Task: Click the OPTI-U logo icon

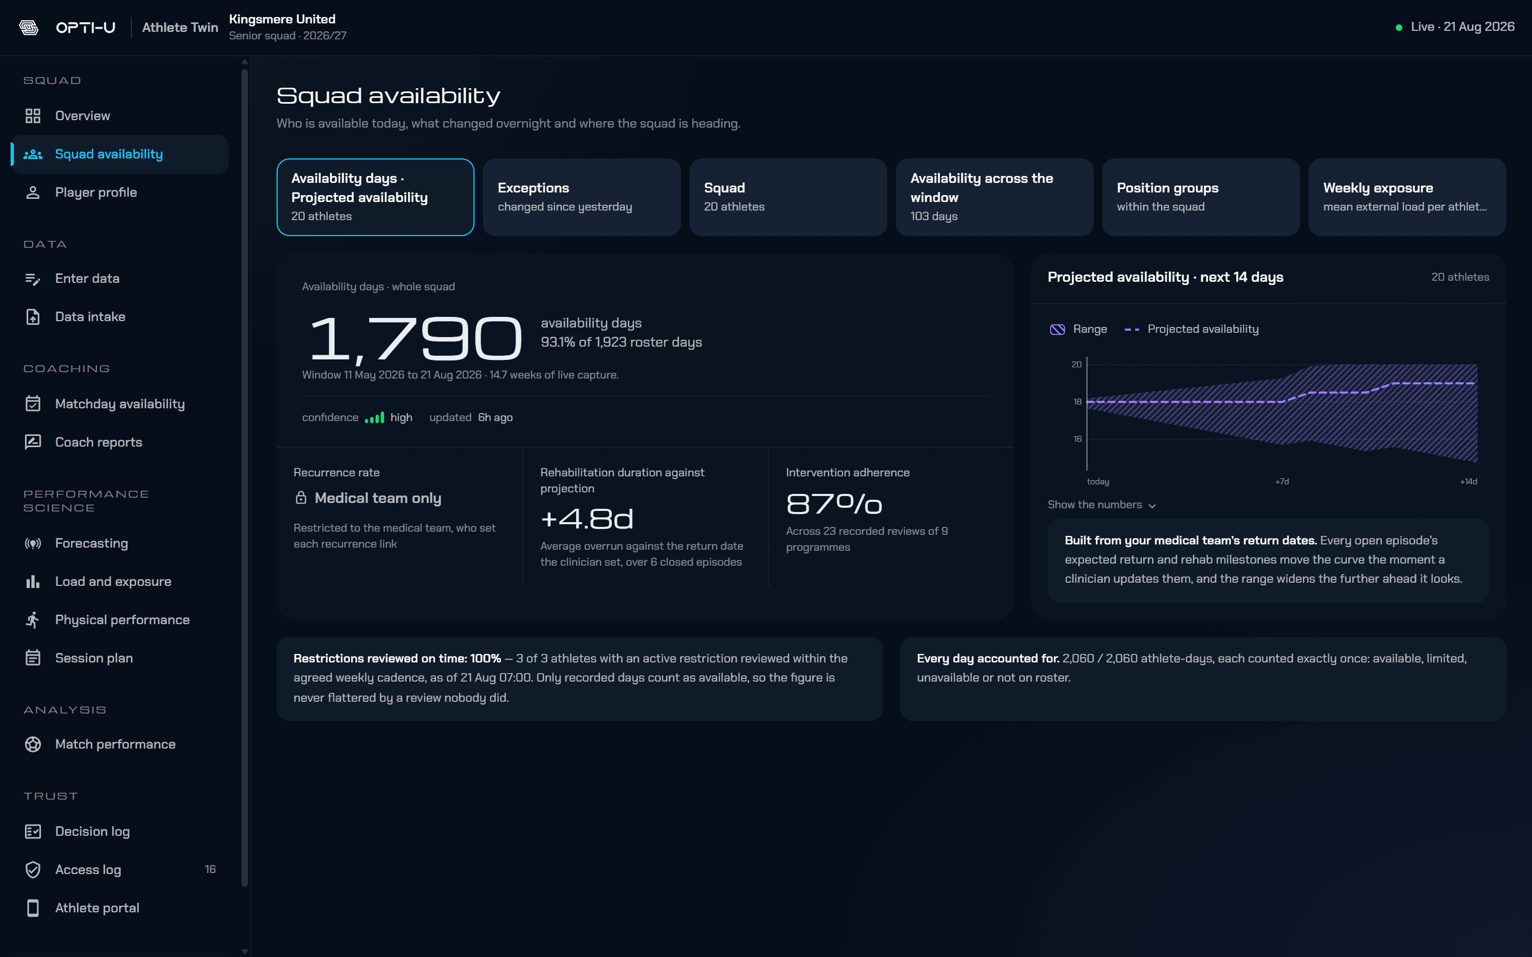Action: coord(29,27)
